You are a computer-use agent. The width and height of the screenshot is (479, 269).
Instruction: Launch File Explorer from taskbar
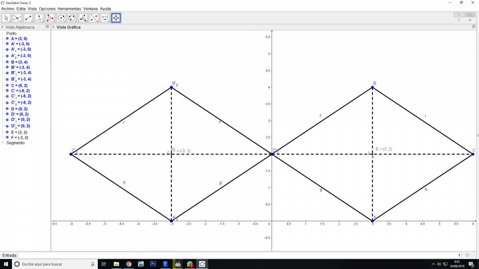117,264
